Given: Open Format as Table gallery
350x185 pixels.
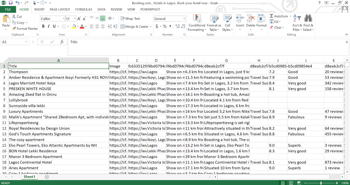Looking at the screenshot, I should tap(214, 23).
